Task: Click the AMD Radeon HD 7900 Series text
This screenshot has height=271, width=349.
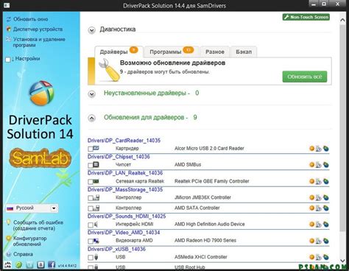Action: (x=205, y=240)
